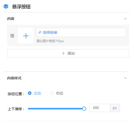Collapse the 内容 section chevron
Viewport: 134px width, 126px height.
coord(125,19)
